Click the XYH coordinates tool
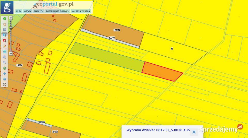The height and width of the screenshot is (138, 248). tap(4, 52)
